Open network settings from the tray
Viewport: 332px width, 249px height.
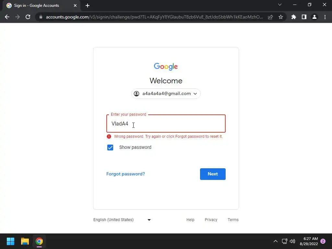click(x=285, y=241)
